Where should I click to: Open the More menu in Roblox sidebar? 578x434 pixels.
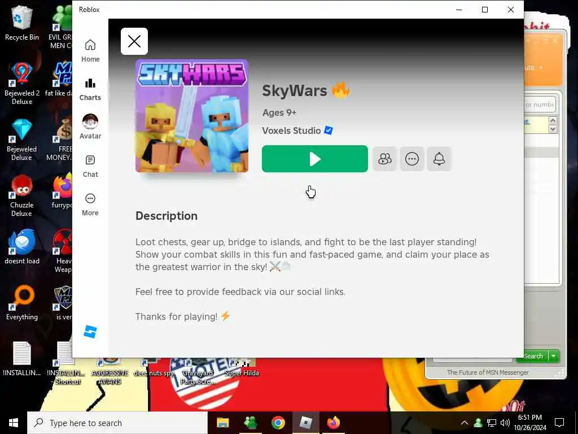[90, 205]
